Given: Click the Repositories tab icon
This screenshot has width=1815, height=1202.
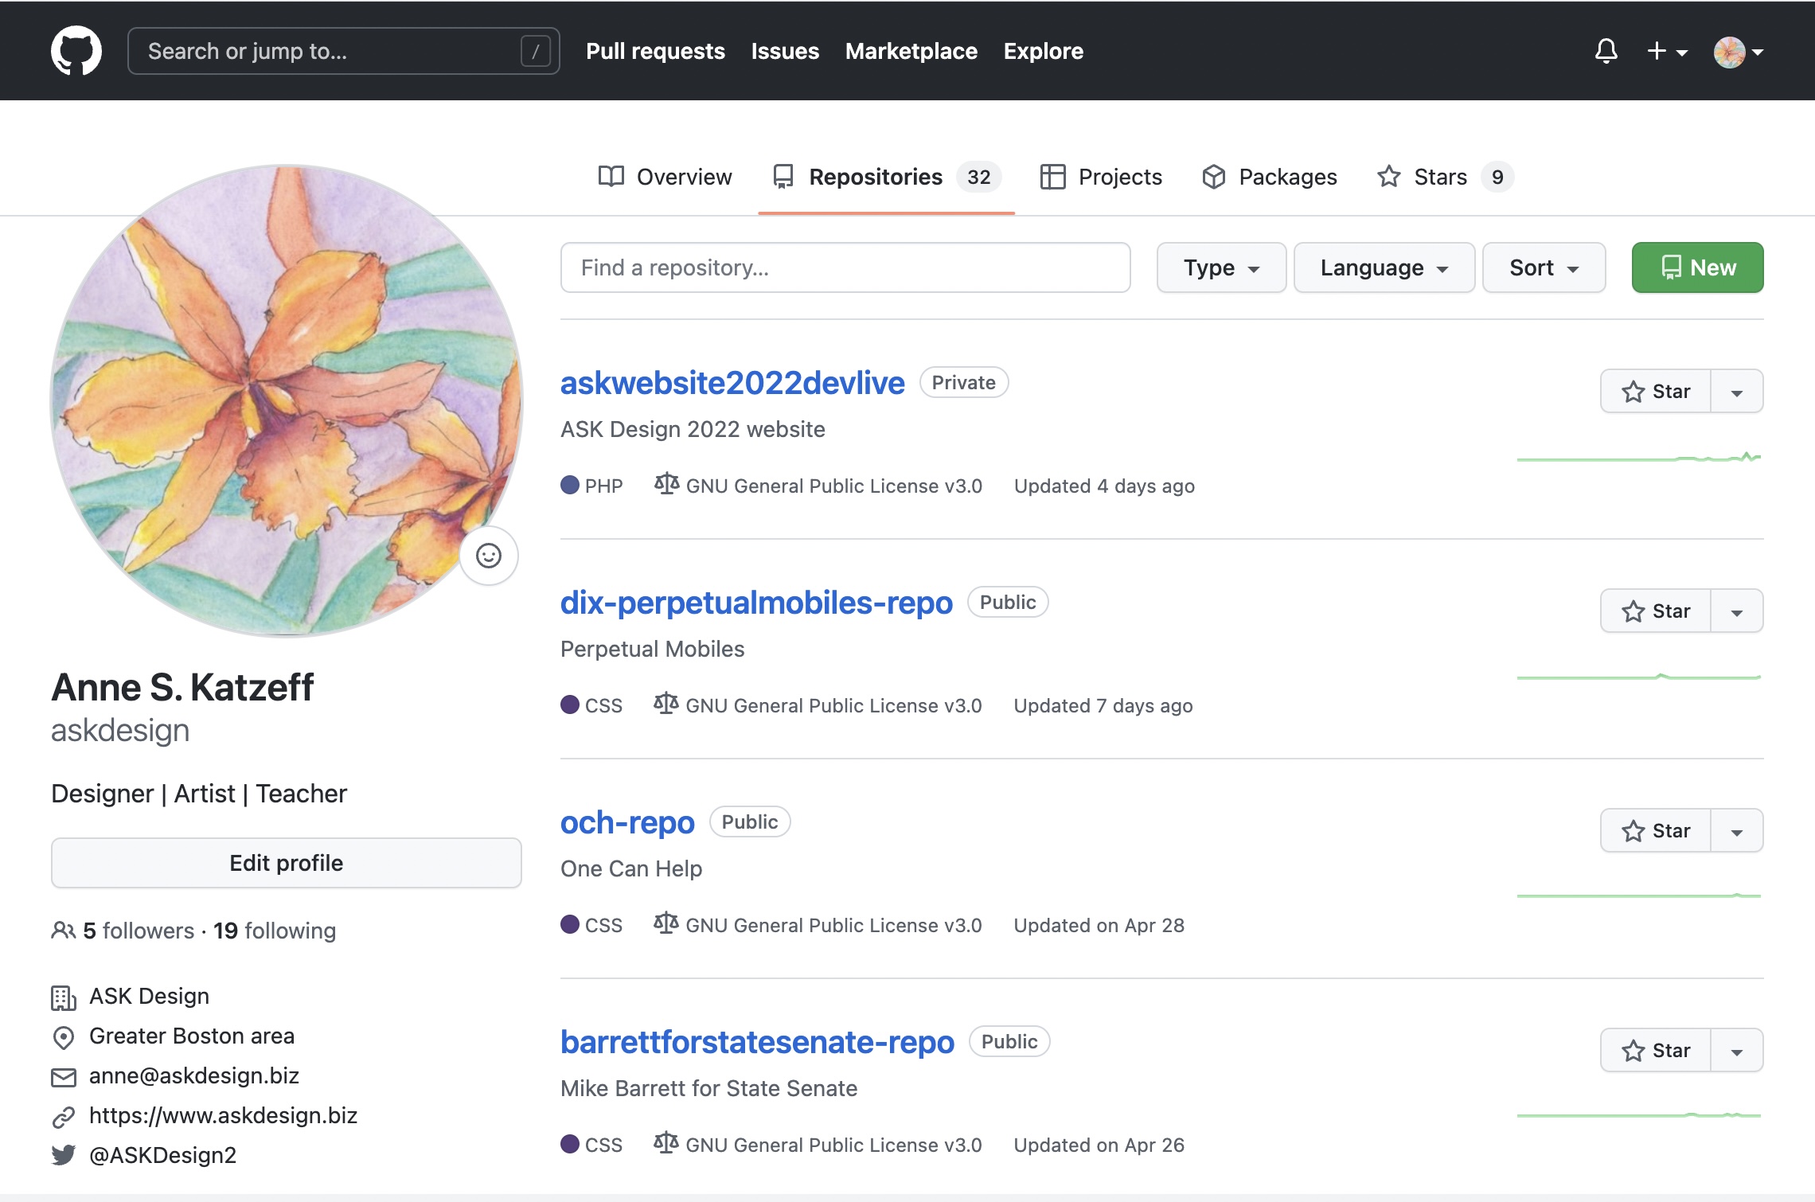Looking at the screenshot, I should [782, 176].
